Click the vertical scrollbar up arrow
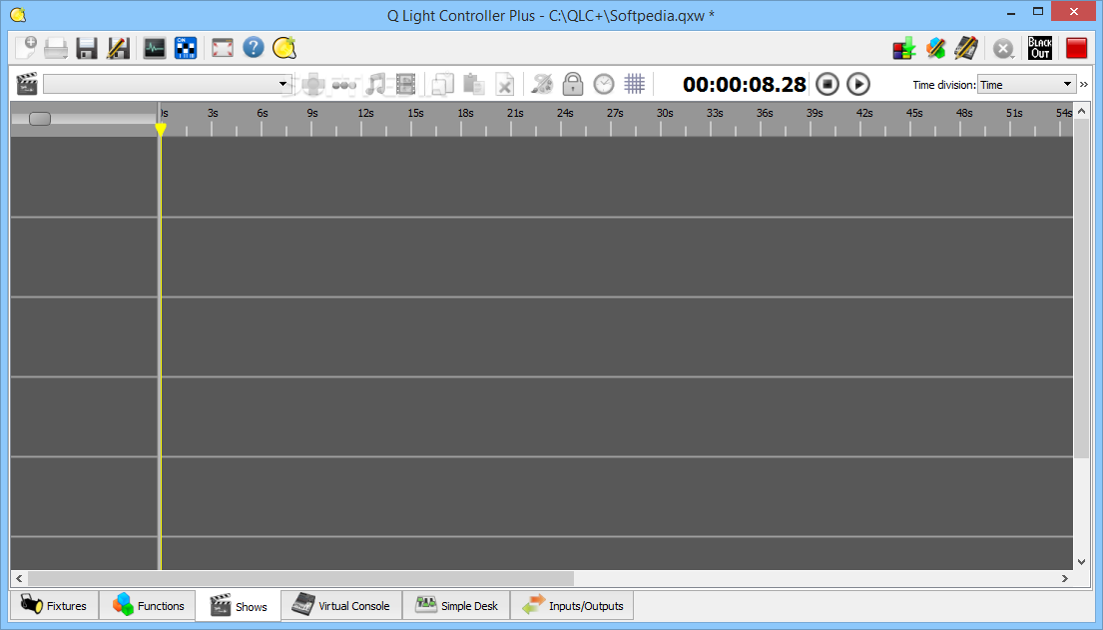The image size is (1103, 630). 1082,111
